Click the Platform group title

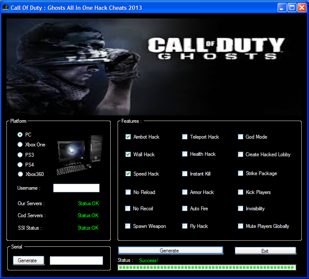pos(18,121)
